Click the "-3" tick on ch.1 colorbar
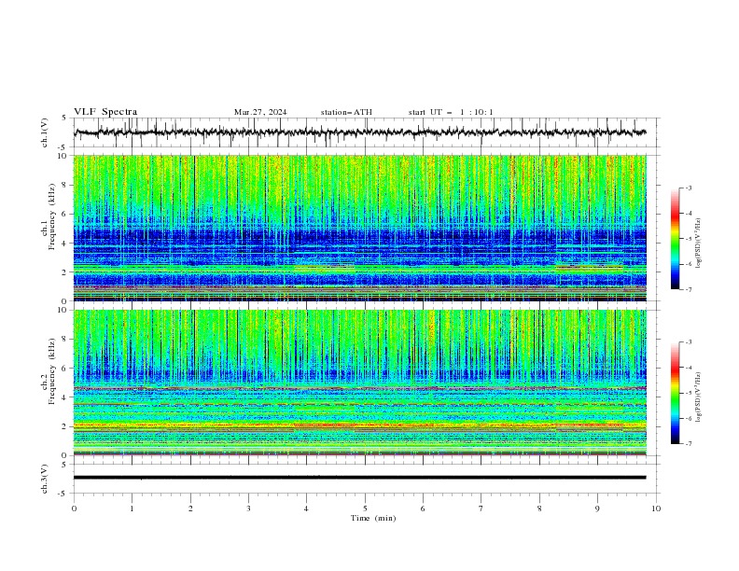The width and height of the screenshot is (739, 571). pos(688,188)
